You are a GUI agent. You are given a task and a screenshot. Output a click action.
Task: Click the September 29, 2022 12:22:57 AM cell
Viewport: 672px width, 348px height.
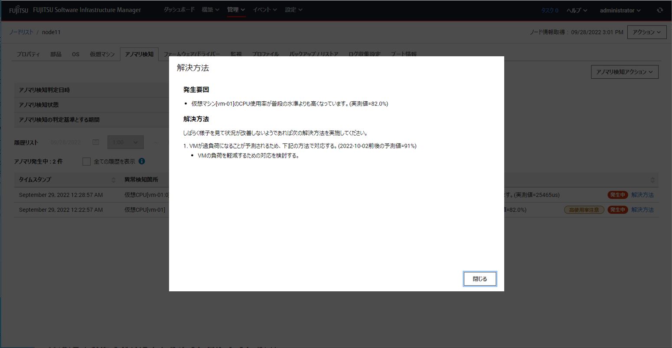pyautogui.click(x=61, y=209)
